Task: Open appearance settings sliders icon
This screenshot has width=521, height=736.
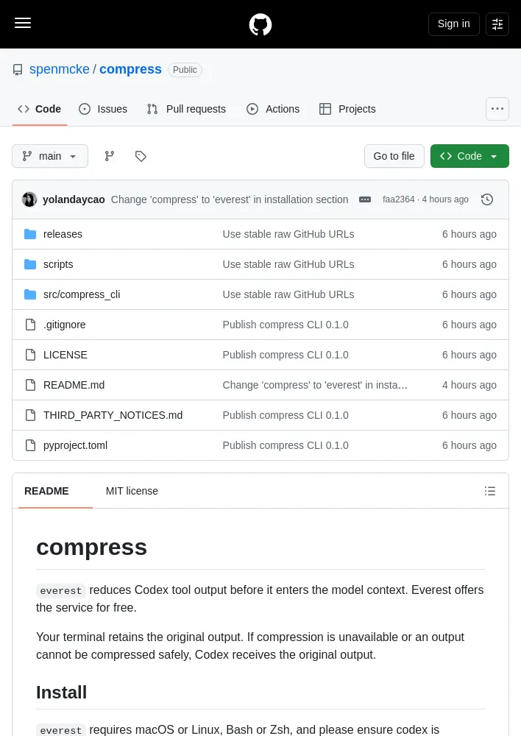Action: point(497,24)
